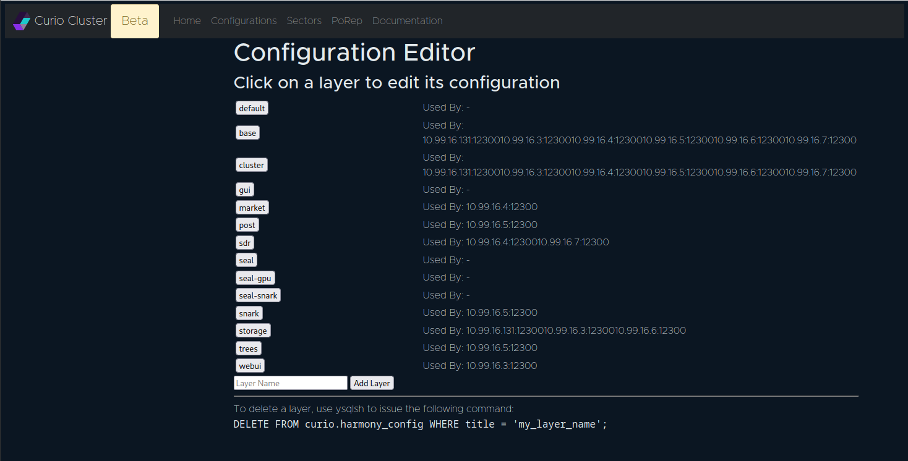Image resolution: width=908 pixels, height=461 pixels.
Task: Click the Beta badge
Action: tap(134, 21)
